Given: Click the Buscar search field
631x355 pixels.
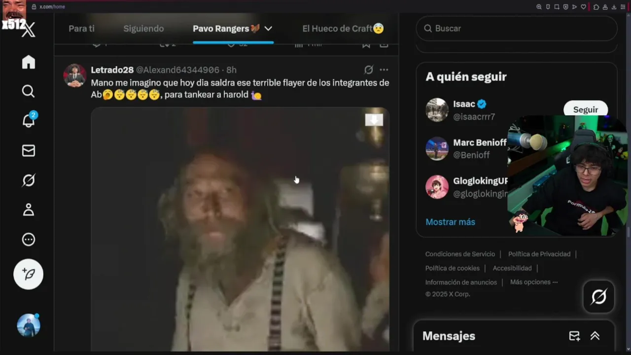Looking at the screenshot, I should coord(517,29).
